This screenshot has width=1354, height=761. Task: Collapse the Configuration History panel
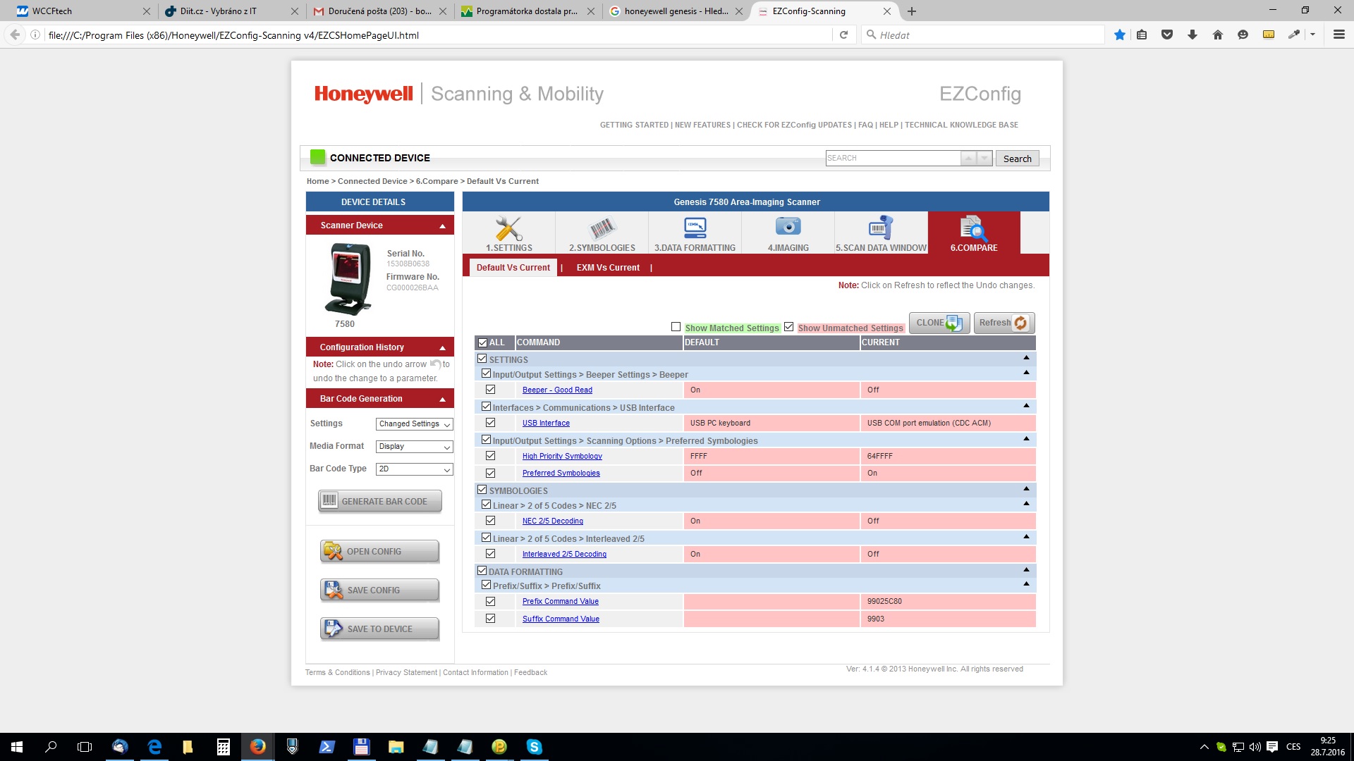[442, 348]
